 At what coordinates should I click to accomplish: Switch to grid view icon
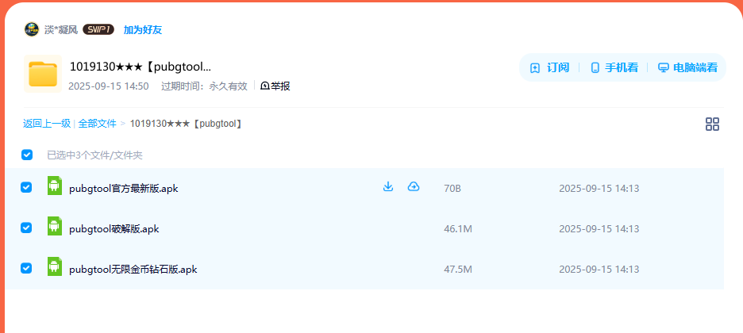pyautogui.click(x=712, y=124)
